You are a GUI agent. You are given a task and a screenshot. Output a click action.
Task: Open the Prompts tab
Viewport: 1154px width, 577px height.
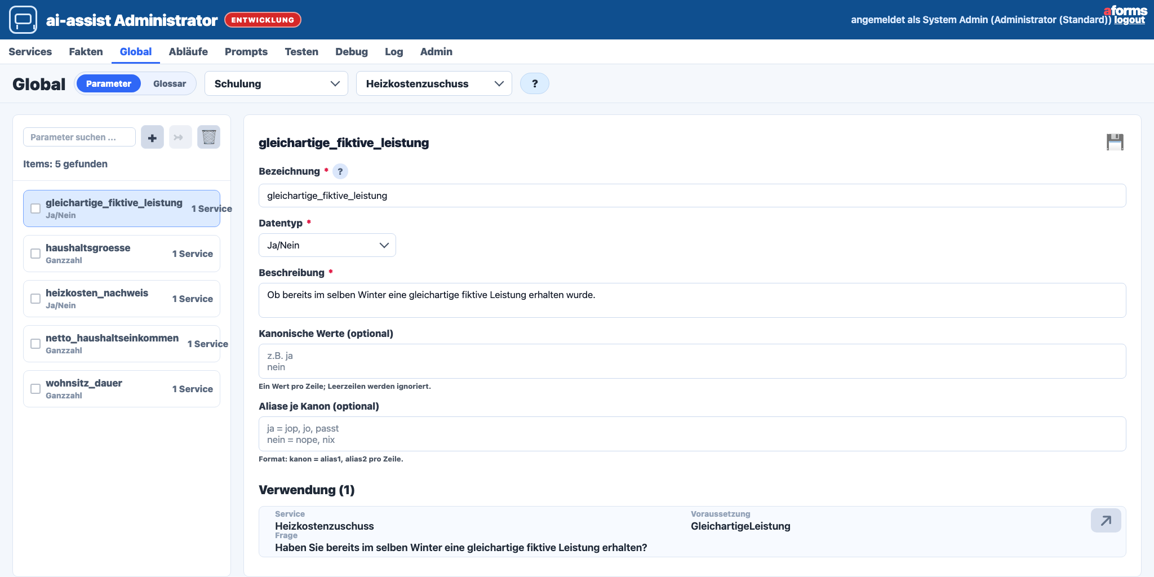pos(246,52)
